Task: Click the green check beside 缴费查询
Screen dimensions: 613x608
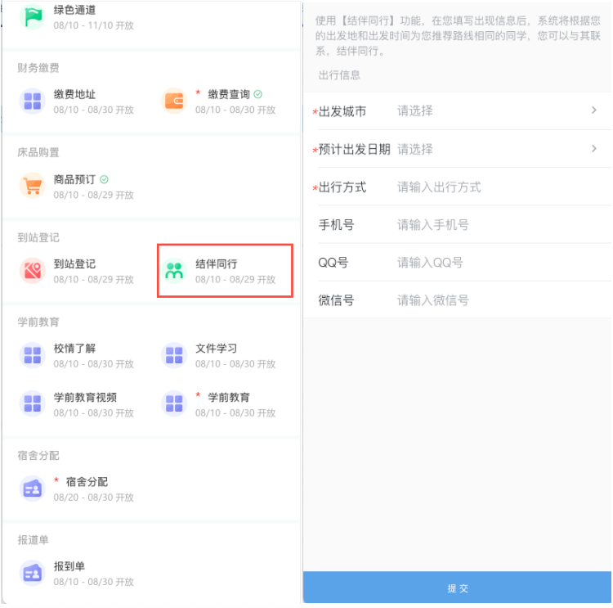Action: (258, 94)
